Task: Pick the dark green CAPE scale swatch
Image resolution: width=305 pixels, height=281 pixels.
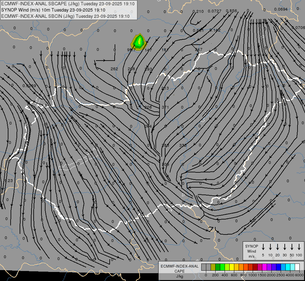Action: 218,267
